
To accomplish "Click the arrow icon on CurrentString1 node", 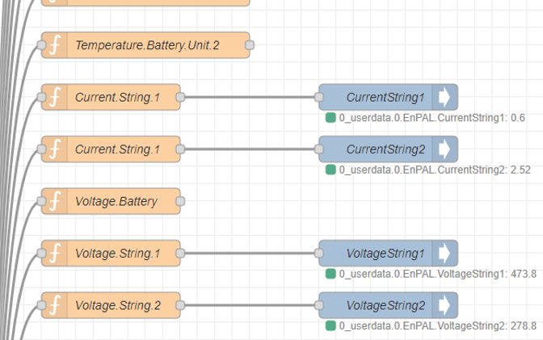I will click(x=444, y=97).
